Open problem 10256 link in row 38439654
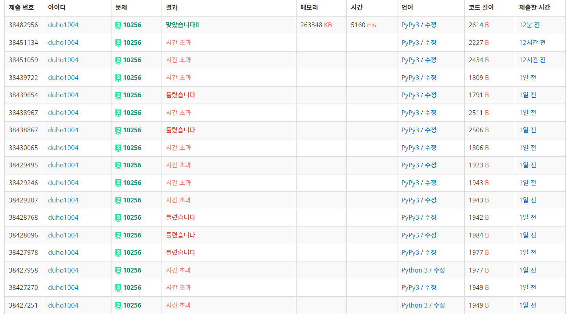Viewport: 581px width, 319px height. [132, 95]
